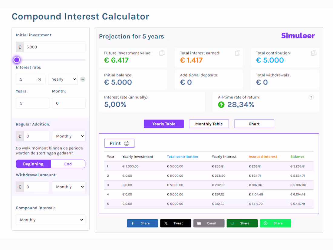The width and height of the screenshot is (333, 250).
Task: Switch to the Chart tab
Action: pyautogui.click(x=254, y=124)
